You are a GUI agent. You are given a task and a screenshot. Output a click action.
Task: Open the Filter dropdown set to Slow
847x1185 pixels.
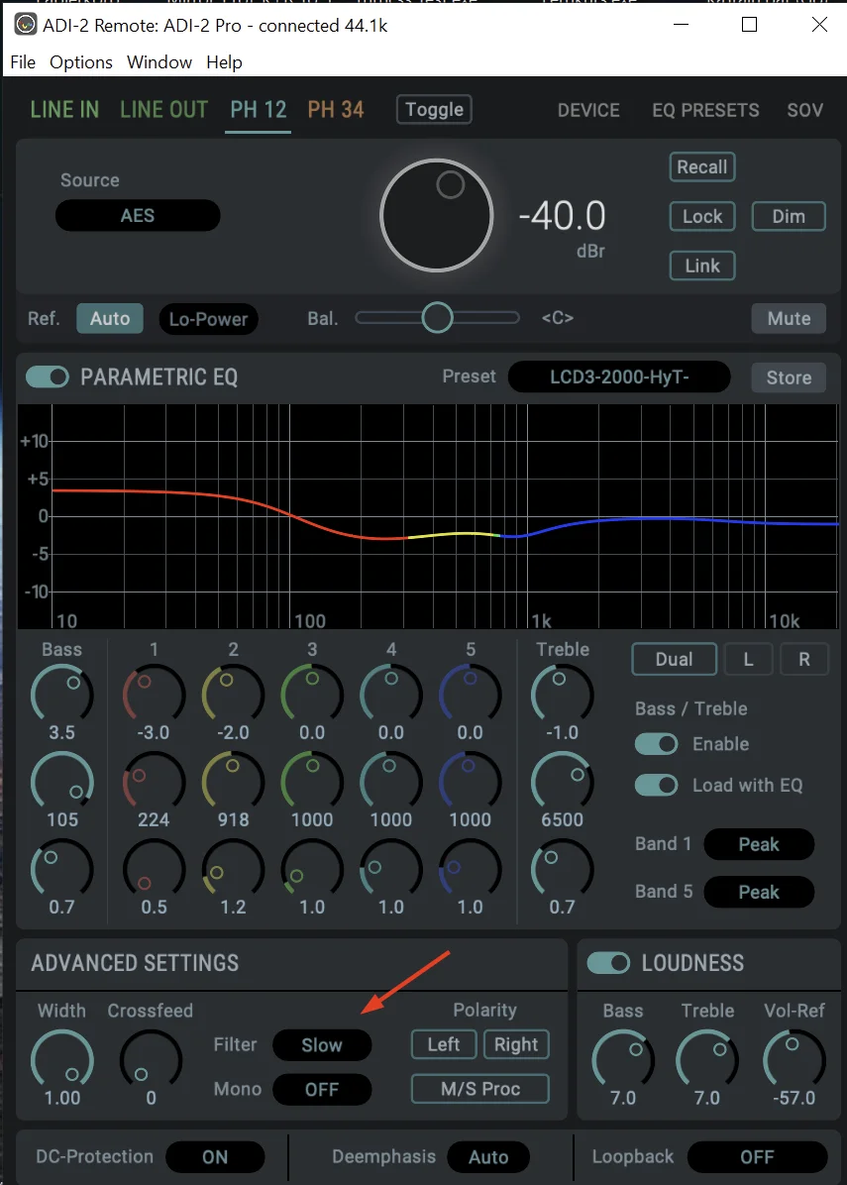[x=322, y=1045]
